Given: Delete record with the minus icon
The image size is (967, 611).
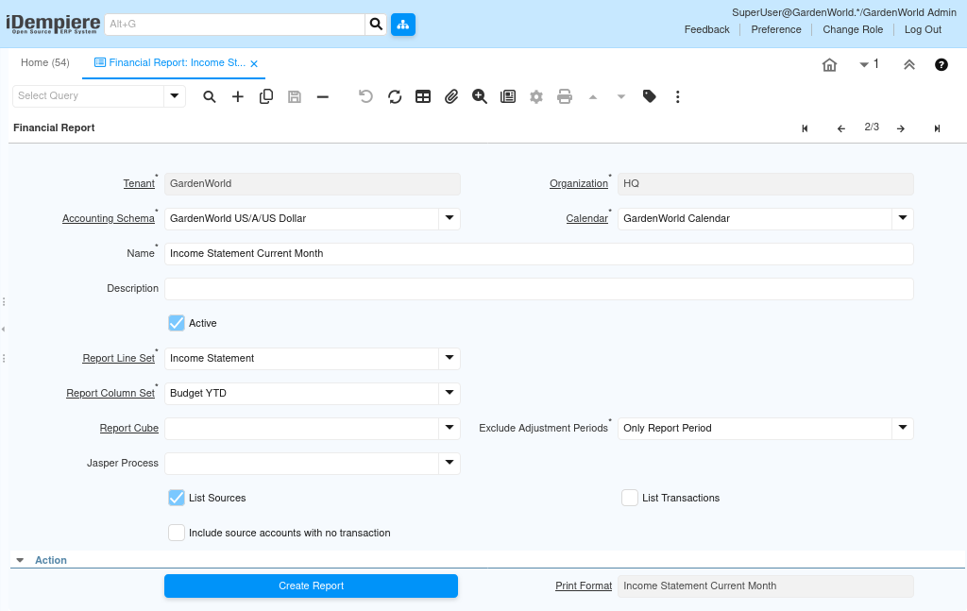Looking at the screenshot, I should point(323,96).
